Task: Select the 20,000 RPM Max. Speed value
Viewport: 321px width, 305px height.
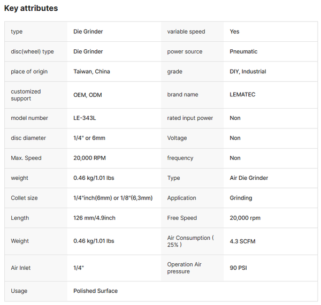Action: [89, 158]
